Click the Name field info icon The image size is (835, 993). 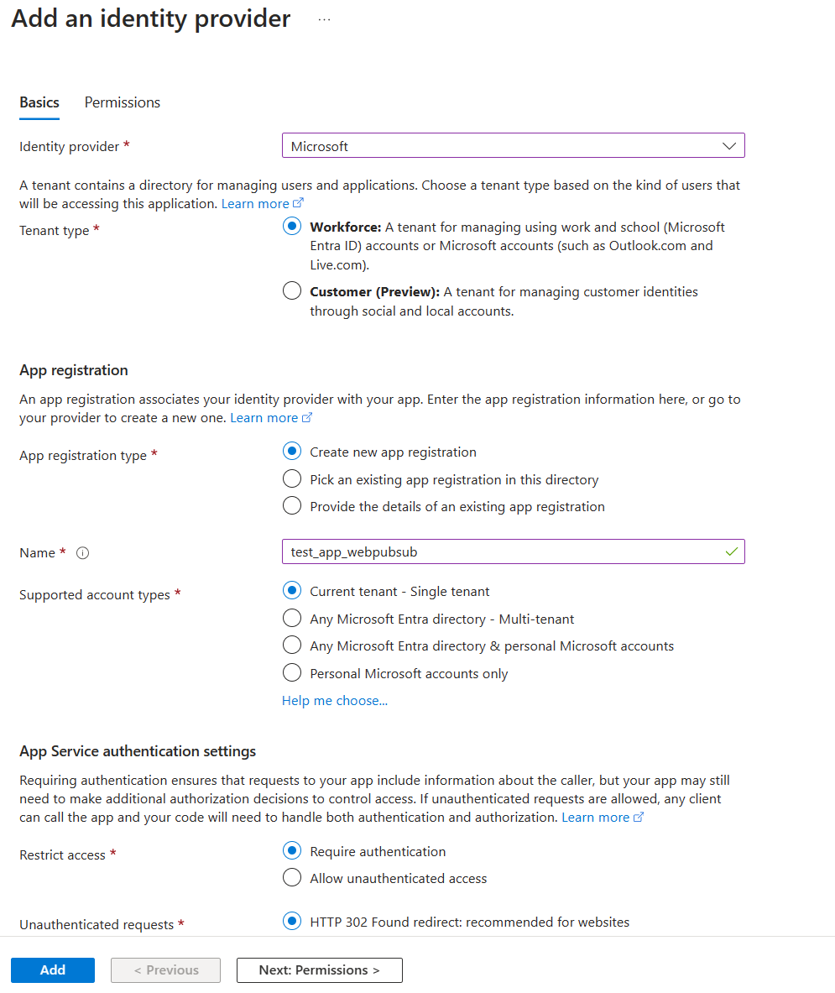pos(83,553)
